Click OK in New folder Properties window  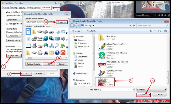[x=26, y=73]
